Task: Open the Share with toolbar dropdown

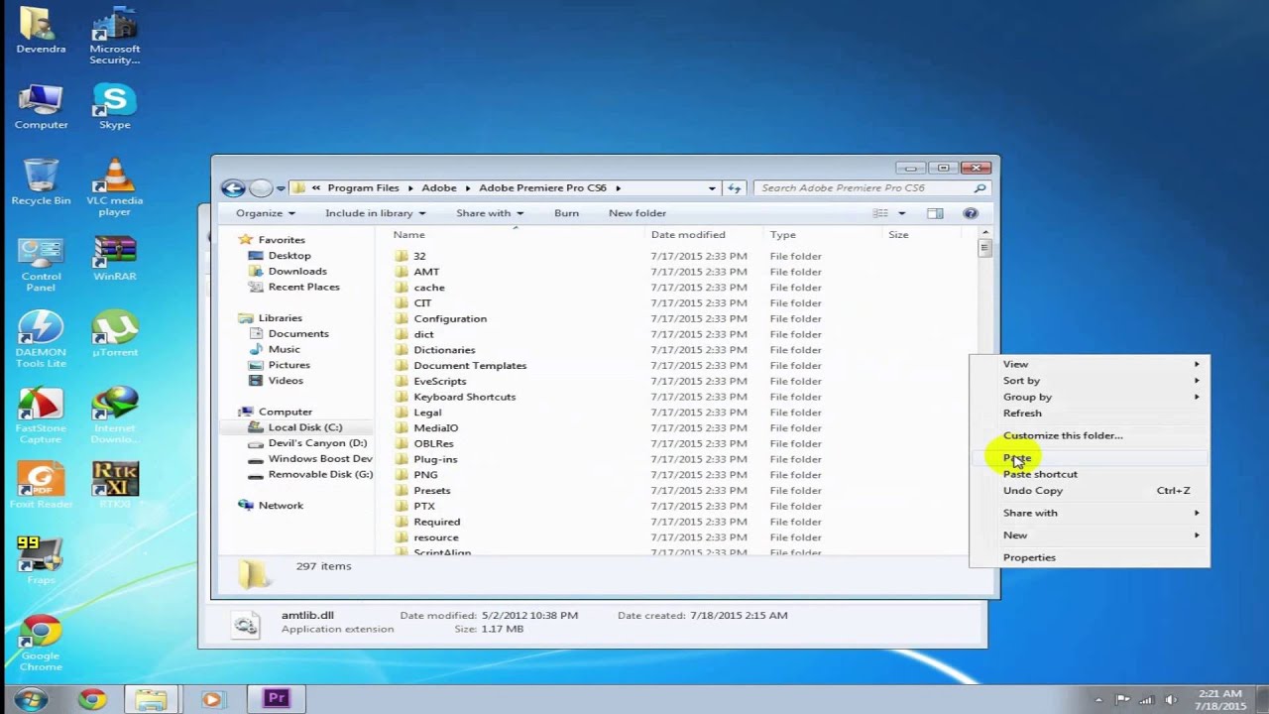Action: [490, 213]
